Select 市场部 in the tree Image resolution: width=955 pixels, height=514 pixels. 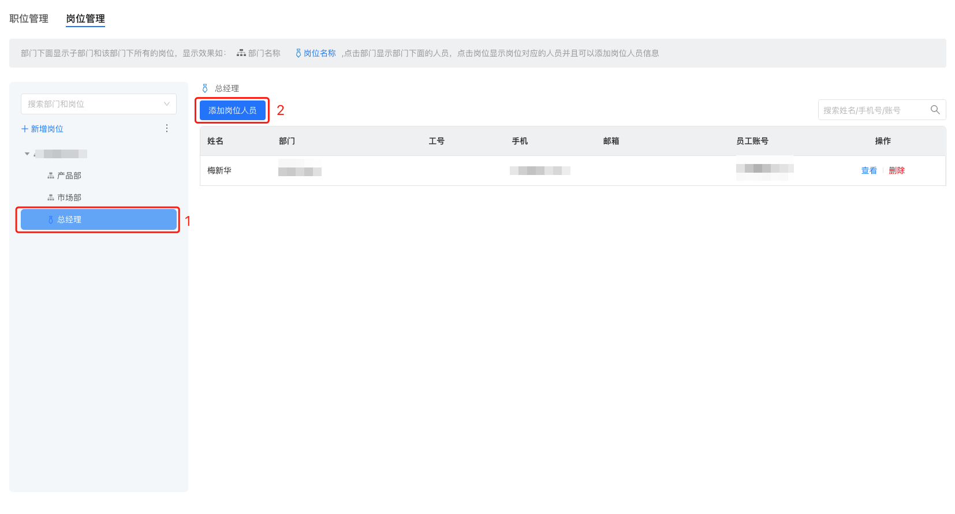pos(69,198)
